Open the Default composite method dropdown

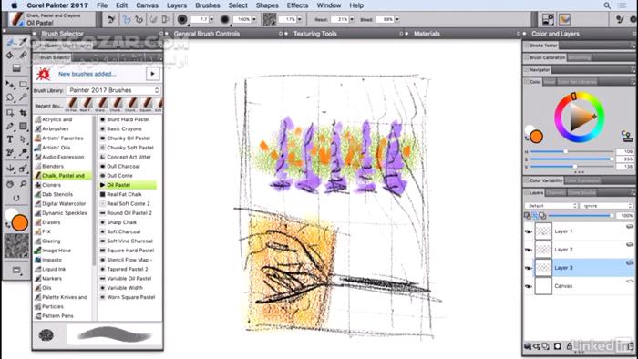click(x=551, y=206)
